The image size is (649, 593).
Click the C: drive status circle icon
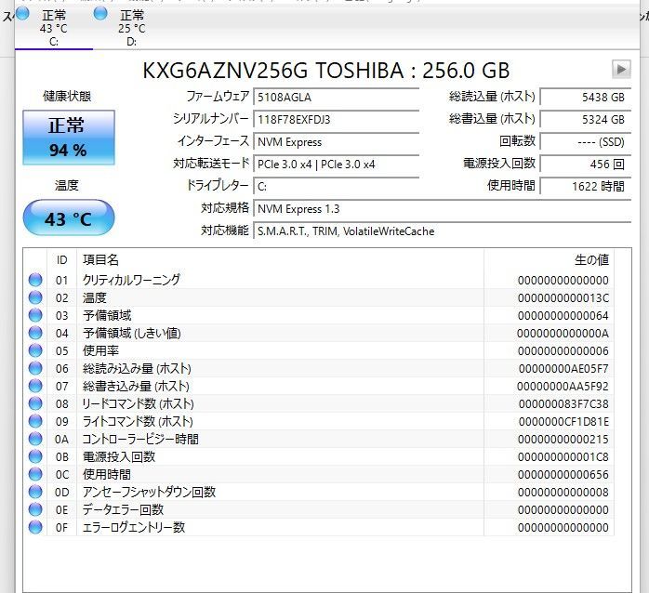22,13
